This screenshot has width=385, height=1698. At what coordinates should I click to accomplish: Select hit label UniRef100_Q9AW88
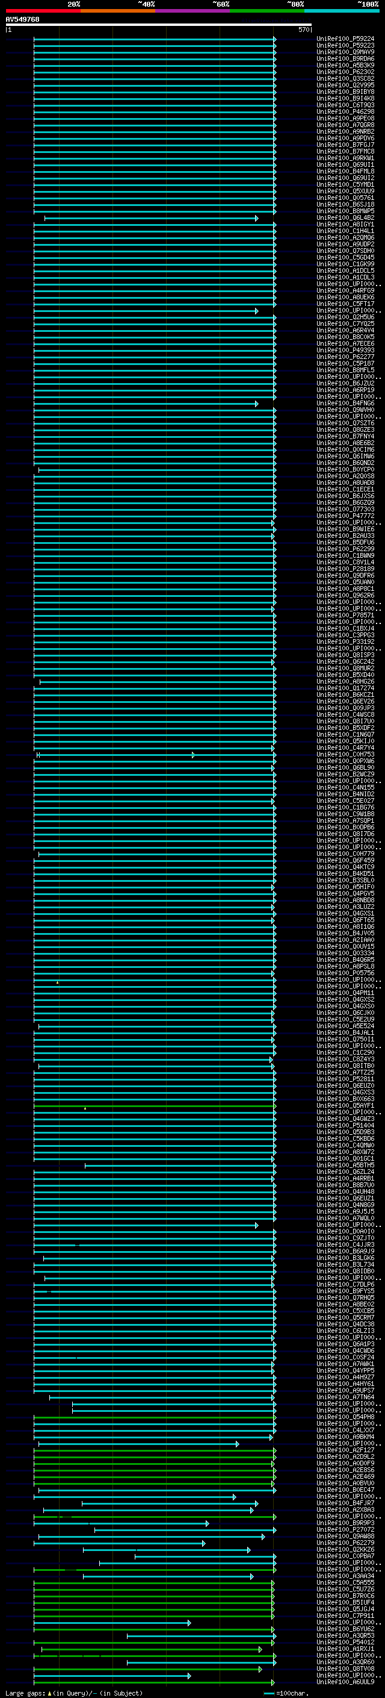345,1536
